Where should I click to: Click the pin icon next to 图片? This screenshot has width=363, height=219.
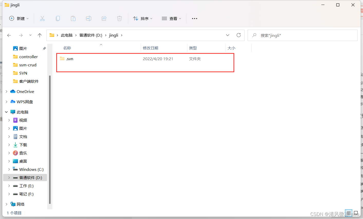click(44, 48)
